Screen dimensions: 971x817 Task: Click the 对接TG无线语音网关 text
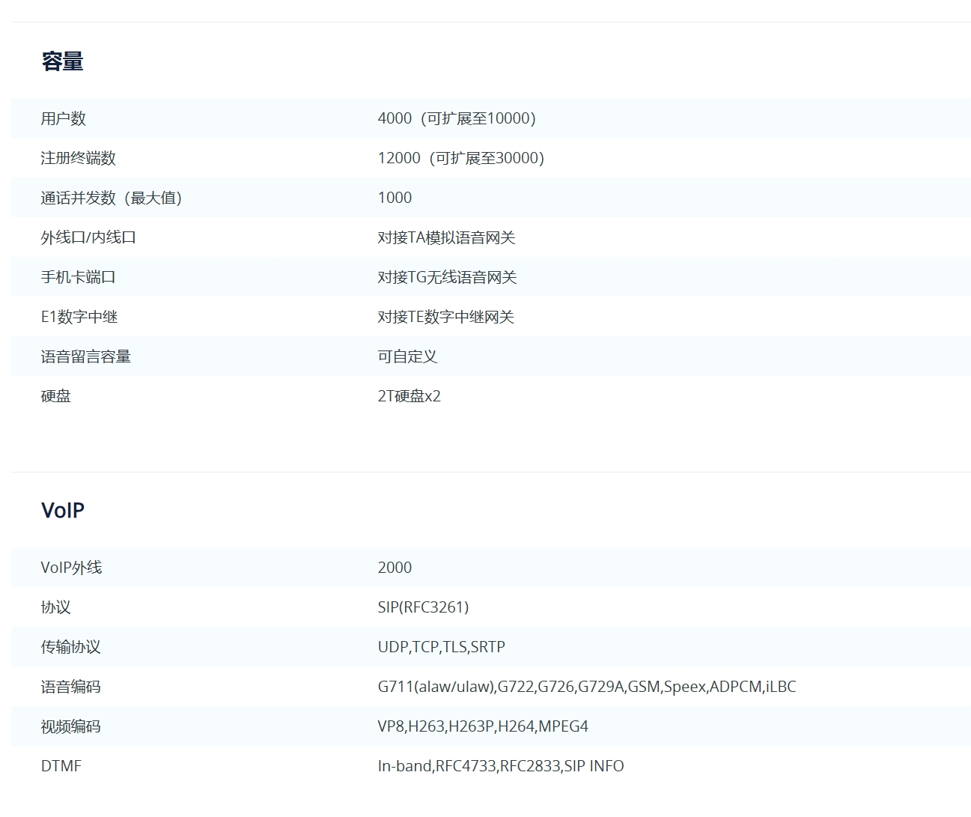pos(447,277)
